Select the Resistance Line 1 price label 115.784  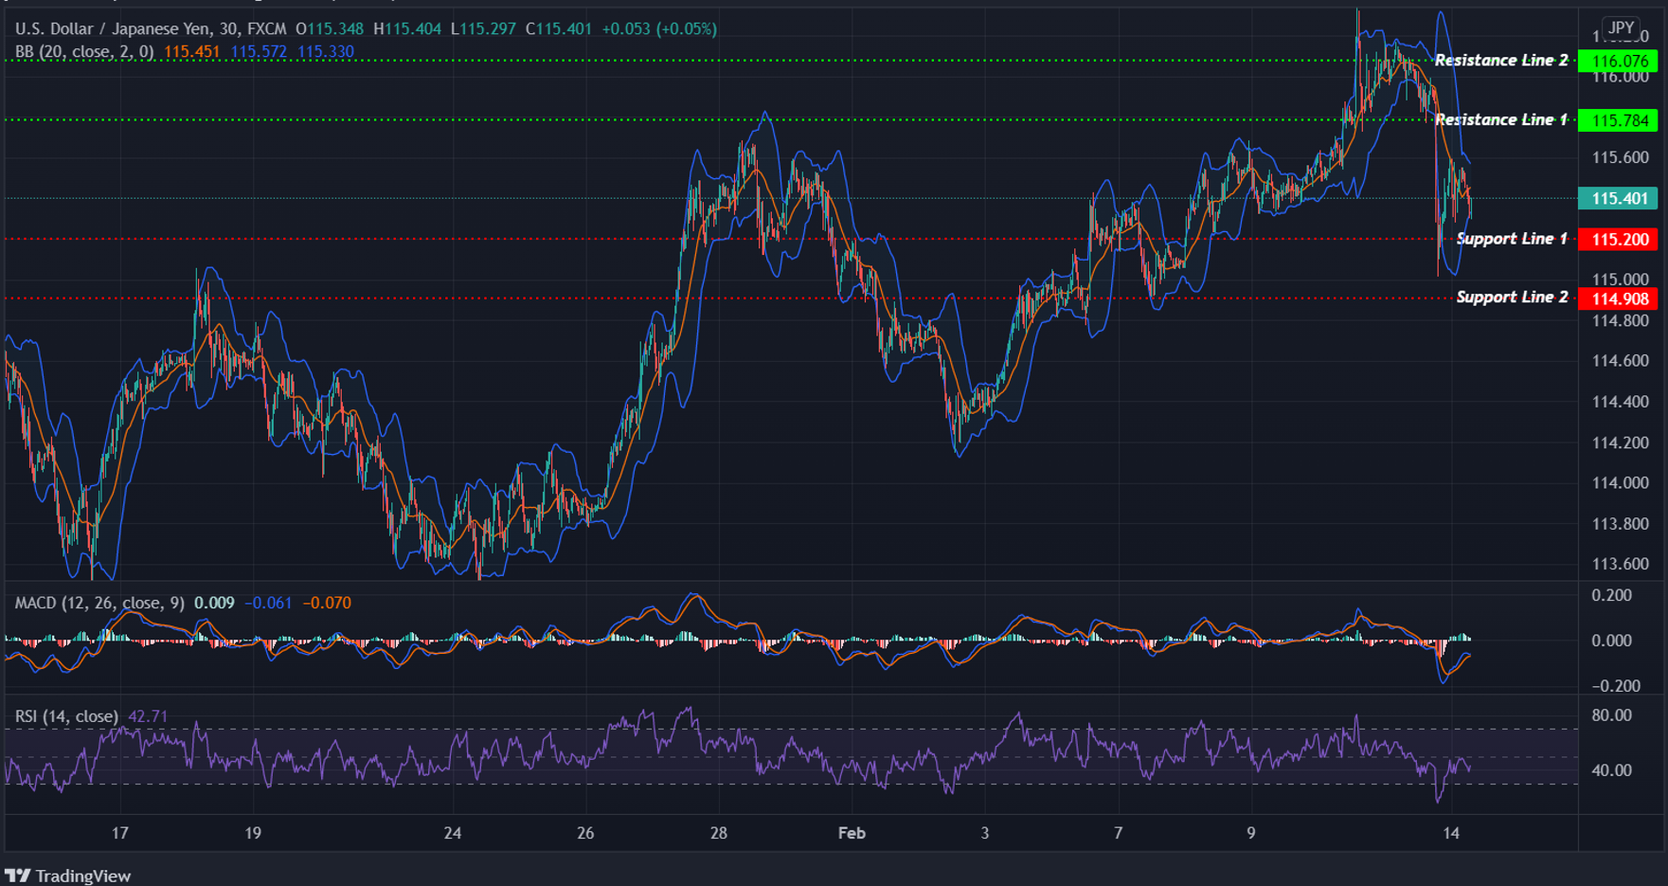[x=1620, y=119]
